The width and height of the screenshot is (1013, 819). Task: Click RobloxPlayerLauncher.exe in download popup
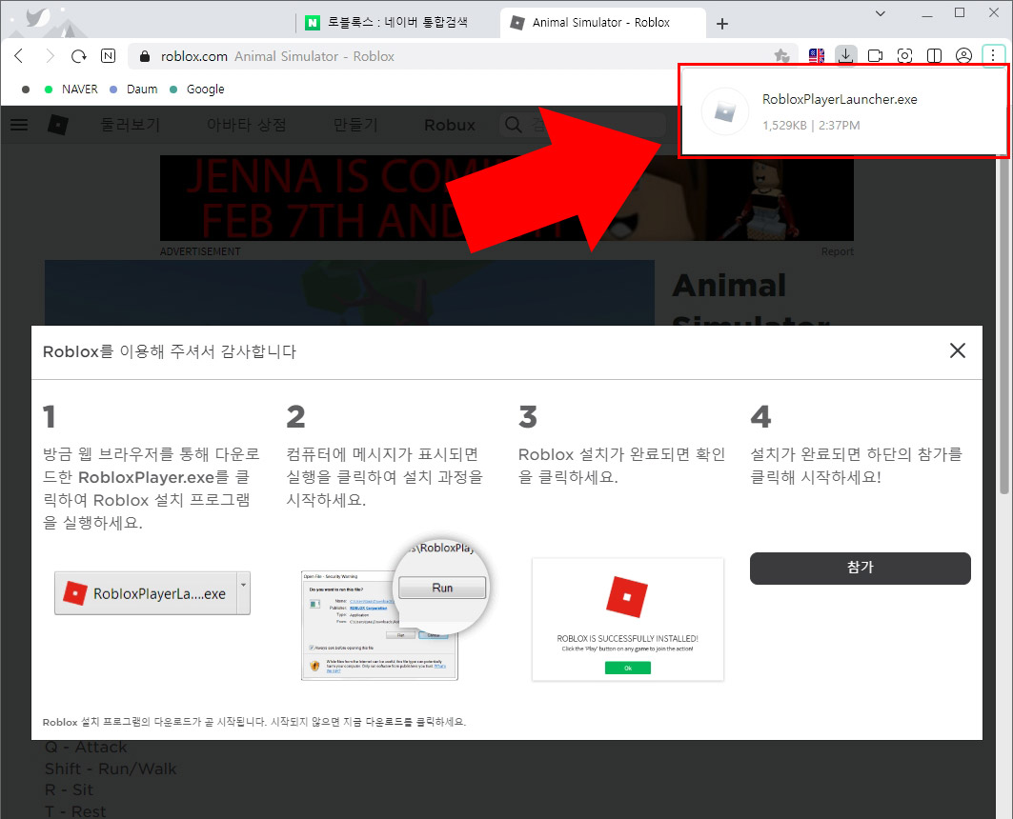(x=840, y=100)
